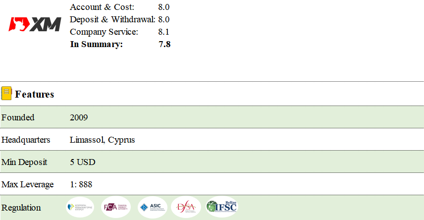Select the Max Leverage row label

tap(28, 184)
